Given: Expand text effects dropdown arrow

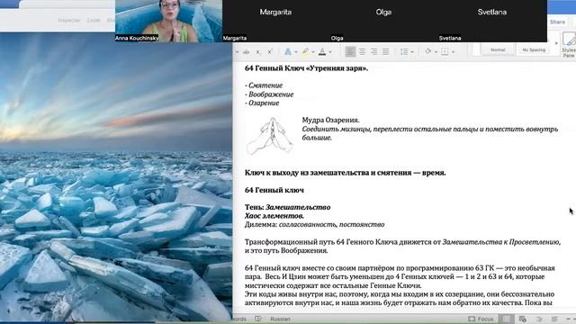Looking at the screenshot, I should pyautogui.click(x=296, y=52).
